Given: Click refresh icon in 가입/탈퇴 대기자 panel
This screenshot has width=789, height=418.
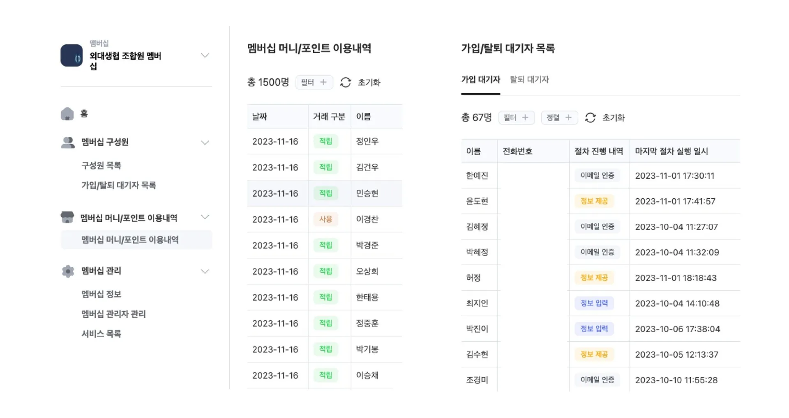Looking at the screenshot, I should click(x=590, y=118).
